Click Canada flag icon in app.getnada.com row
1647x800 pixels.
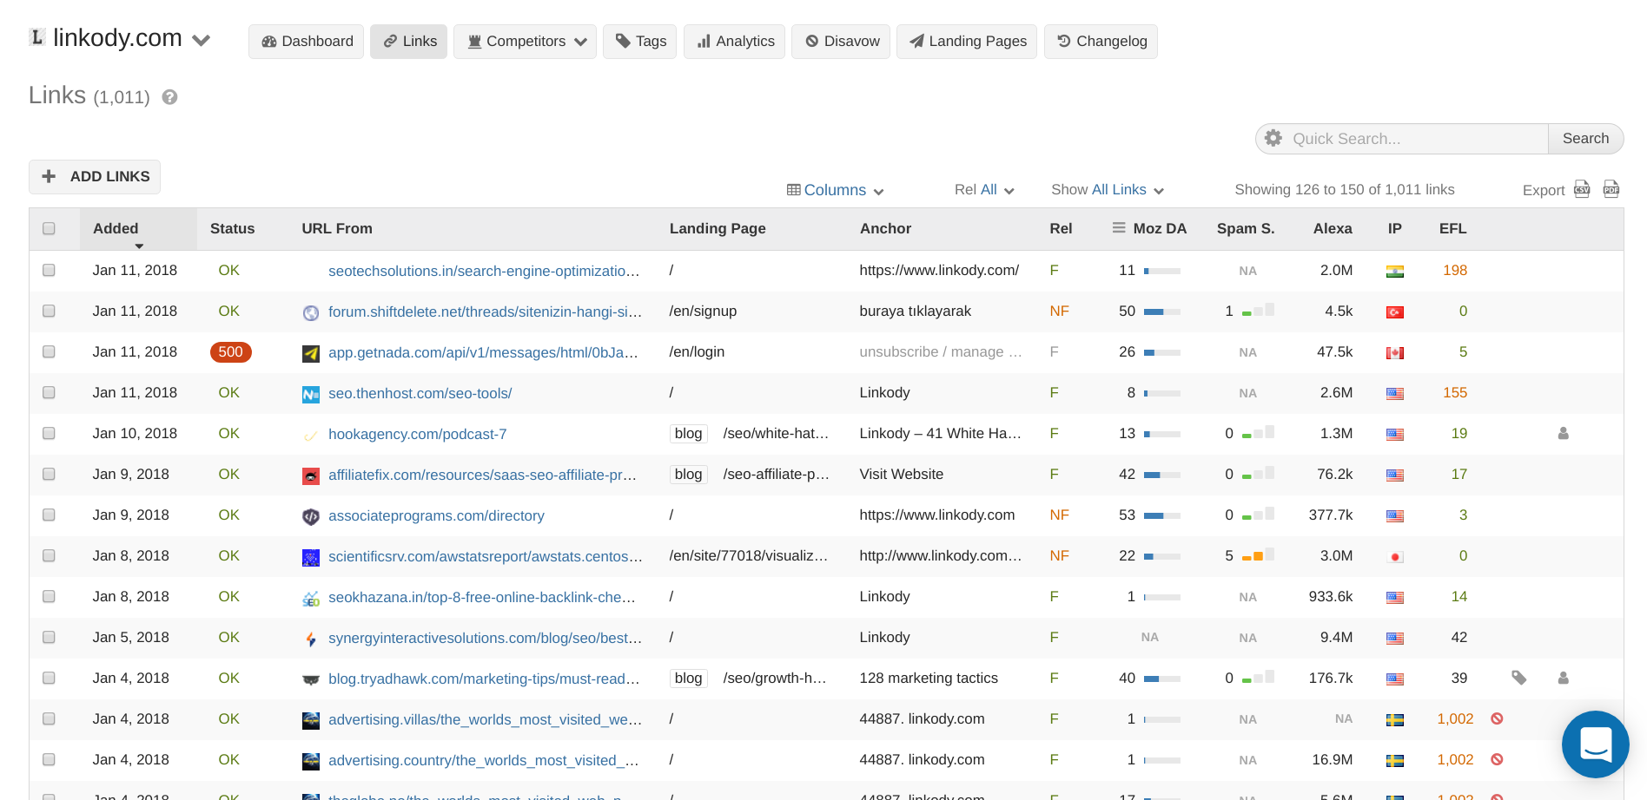coord(1395,352)
